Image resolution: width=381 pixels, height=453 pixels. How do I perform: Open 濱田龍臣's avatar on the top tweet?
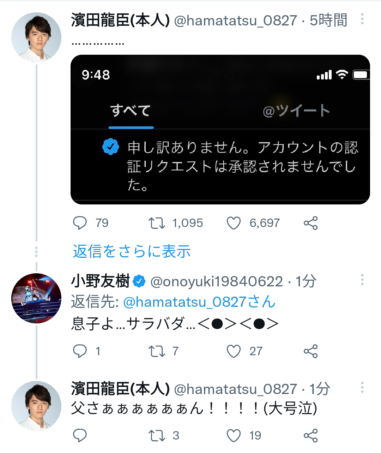pos(36,37)
